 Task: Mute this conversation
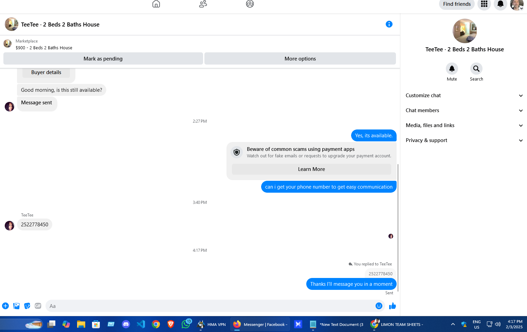pos(452,69)
